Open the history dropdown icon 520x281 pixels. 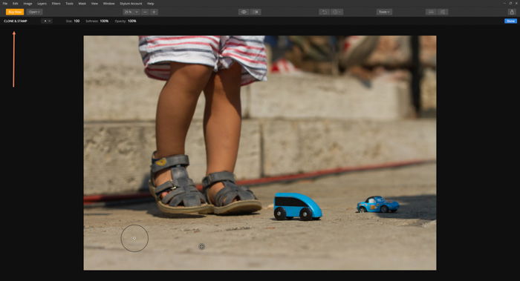(337, 12)
